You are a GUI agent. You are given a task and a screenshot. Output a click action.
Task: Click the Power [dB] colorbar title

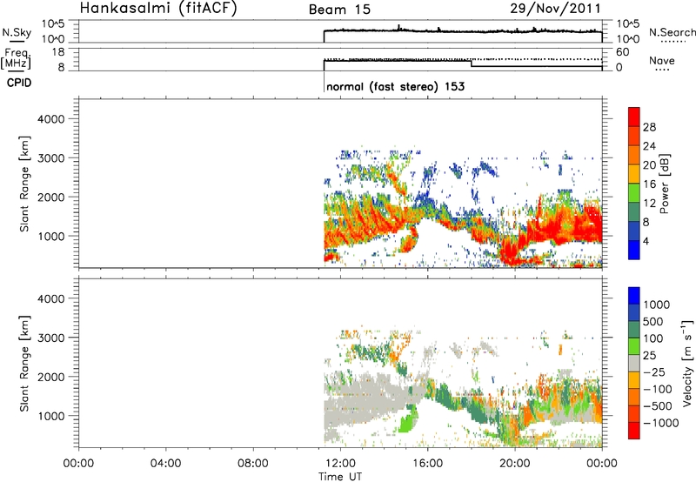point(664,184)
